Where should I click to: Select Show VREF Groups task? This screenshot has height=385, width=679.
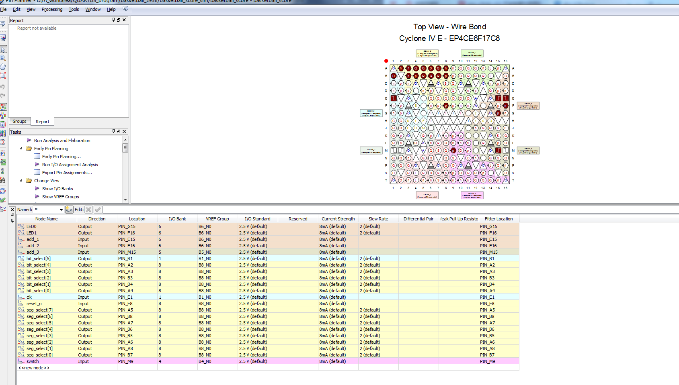point(61,197)
